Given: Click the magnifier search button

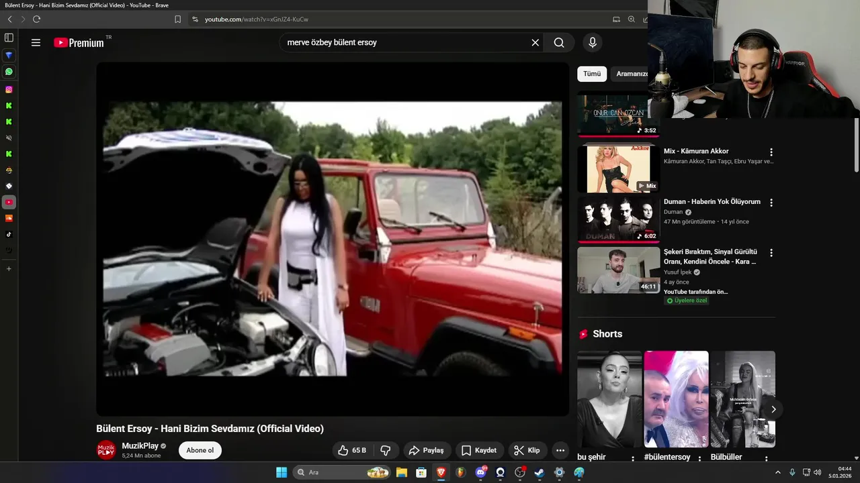Looking at the screenshot, I should pyautogui.click(x=559, y=42).
